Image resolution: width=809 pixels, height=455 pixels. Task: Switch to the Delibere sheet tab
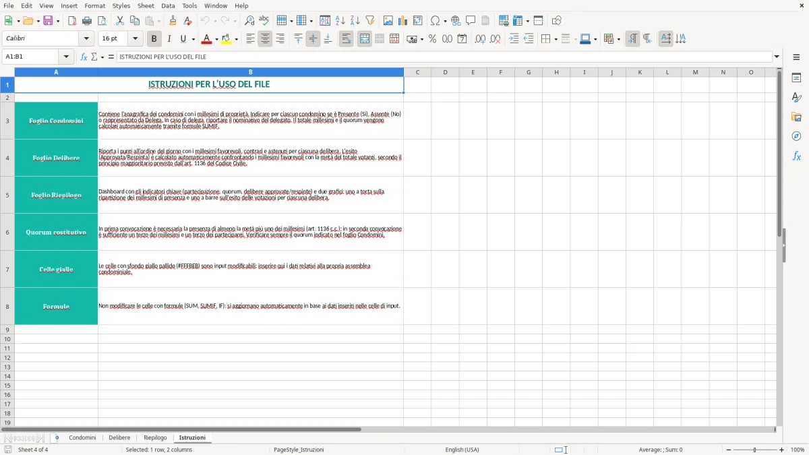(119, 437)
